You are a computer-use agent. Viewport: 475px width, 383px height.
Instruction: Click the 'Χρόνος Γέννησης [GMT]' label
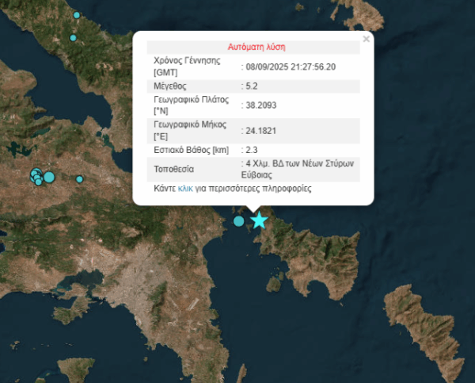[187, 67]
